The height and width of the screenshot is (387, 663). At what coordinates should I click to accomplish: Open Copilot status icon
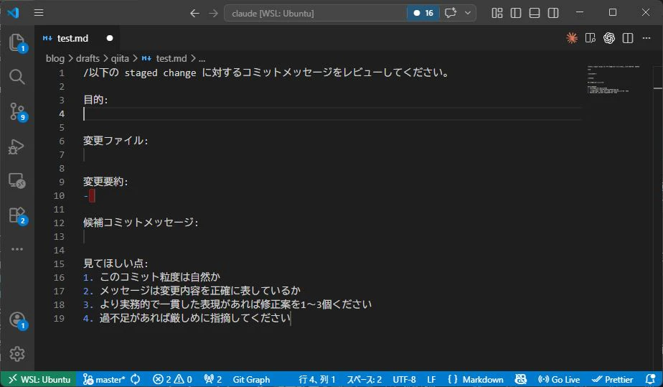pos(520,379)
